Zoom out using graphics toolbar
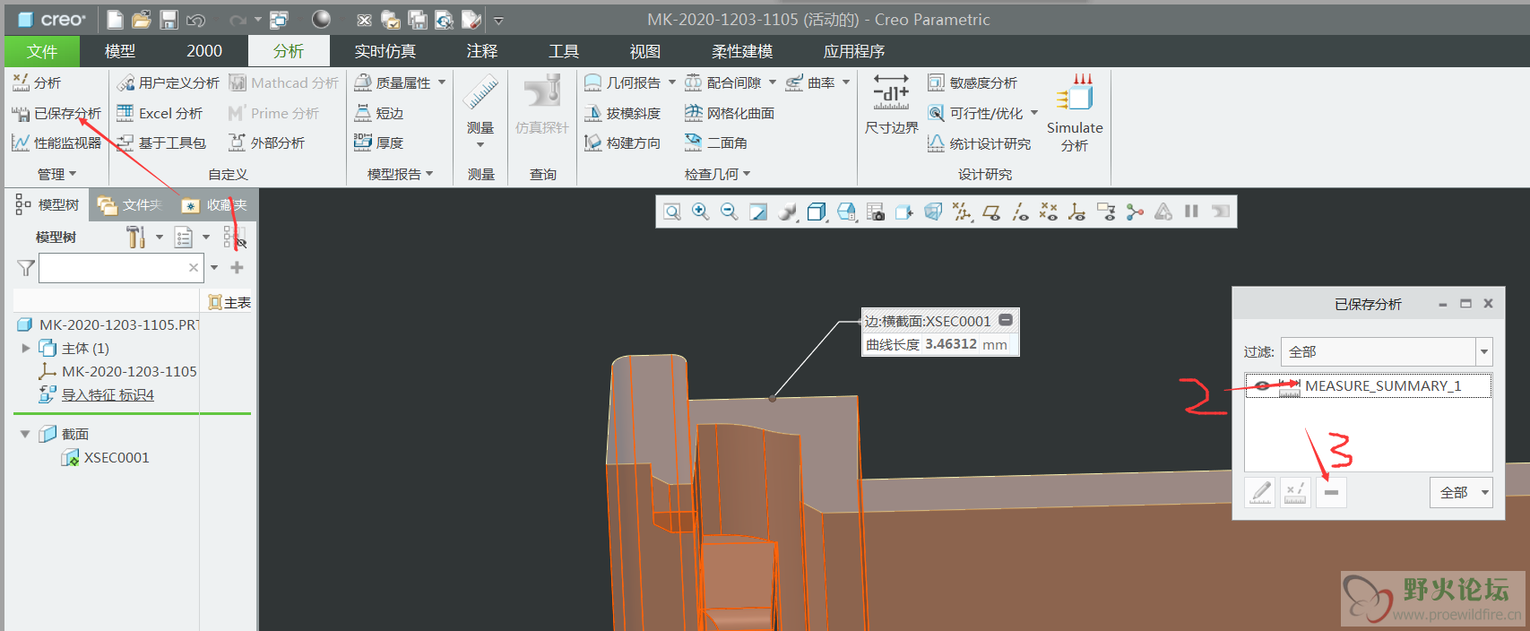This screenshot has width=1530, height=631. click(x=730, y=212)
